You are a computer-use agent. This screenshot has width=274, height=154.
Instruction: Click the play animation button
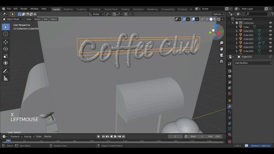115,136
